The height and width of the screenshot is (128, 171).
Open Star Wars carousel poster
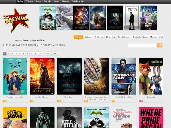click(81, 18)
